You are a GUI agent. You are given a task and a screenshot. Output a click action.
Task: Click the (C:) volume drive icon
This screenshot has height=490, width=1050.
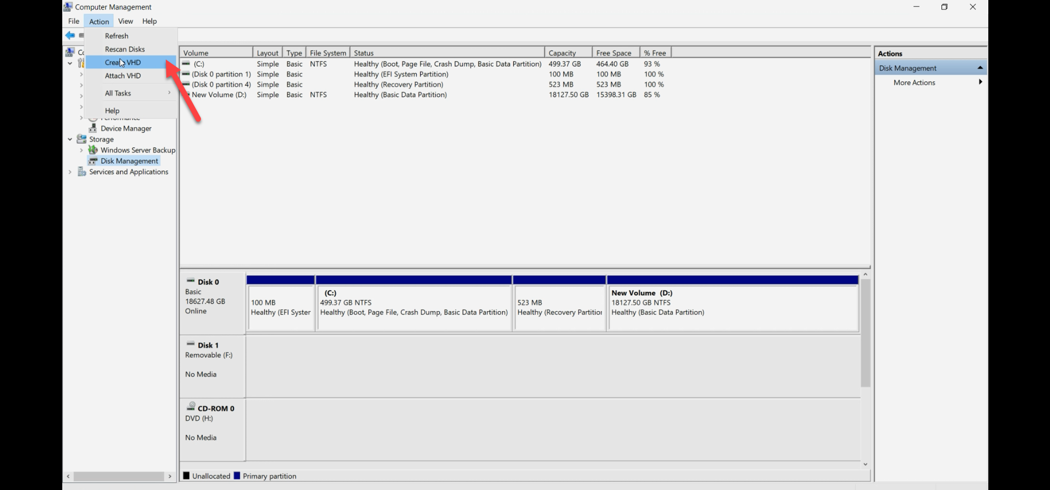pos(186,64)
